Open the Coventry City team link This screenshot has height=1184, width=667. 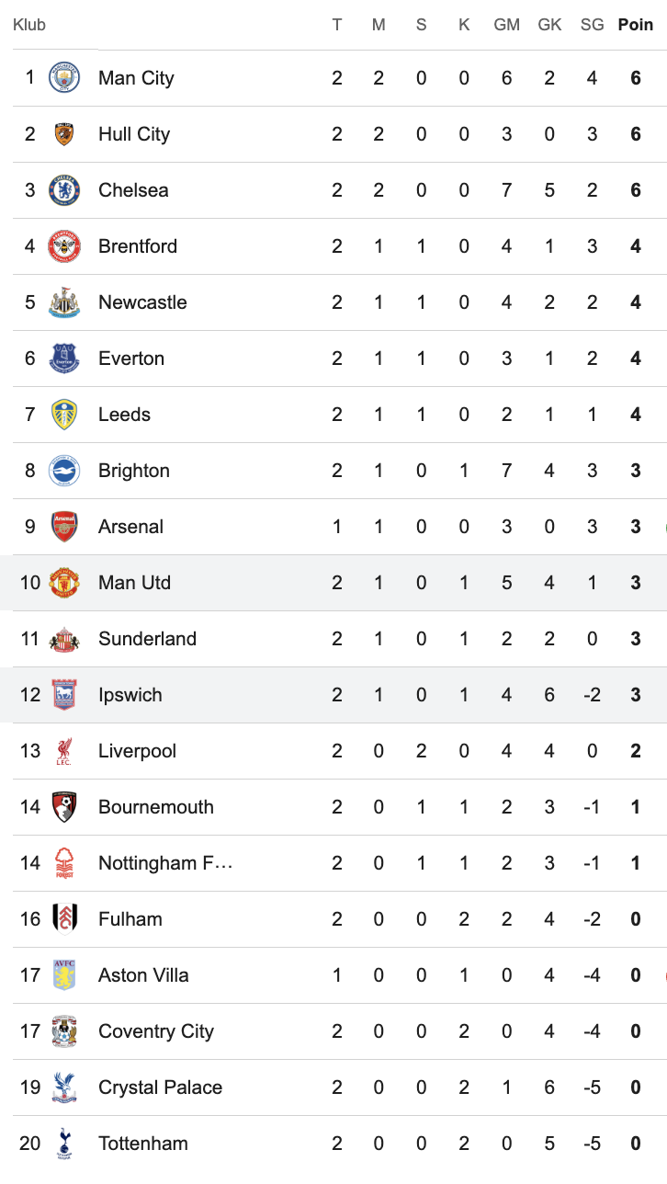(156, 1031)
